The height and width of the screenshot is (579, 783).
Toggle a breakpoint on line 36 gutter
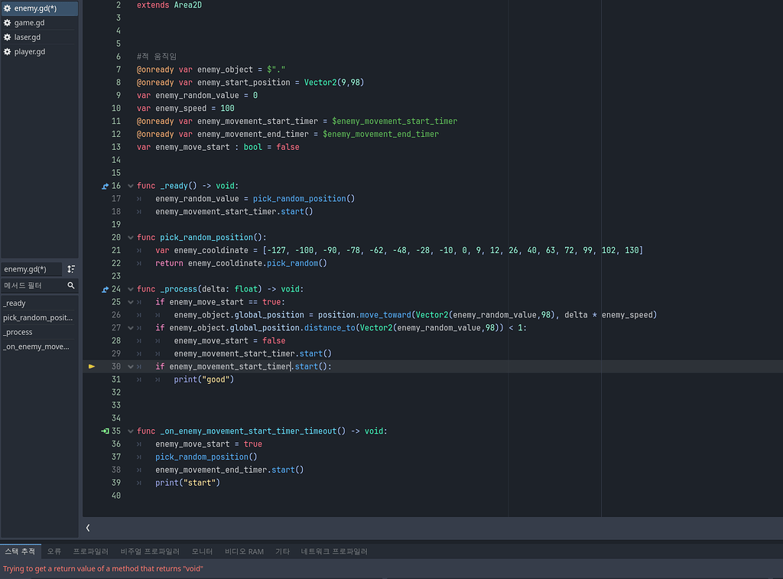93,444
